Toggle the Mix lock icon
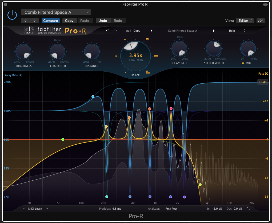The width and height of the screenshot is (272, 223). click(243, 63)
